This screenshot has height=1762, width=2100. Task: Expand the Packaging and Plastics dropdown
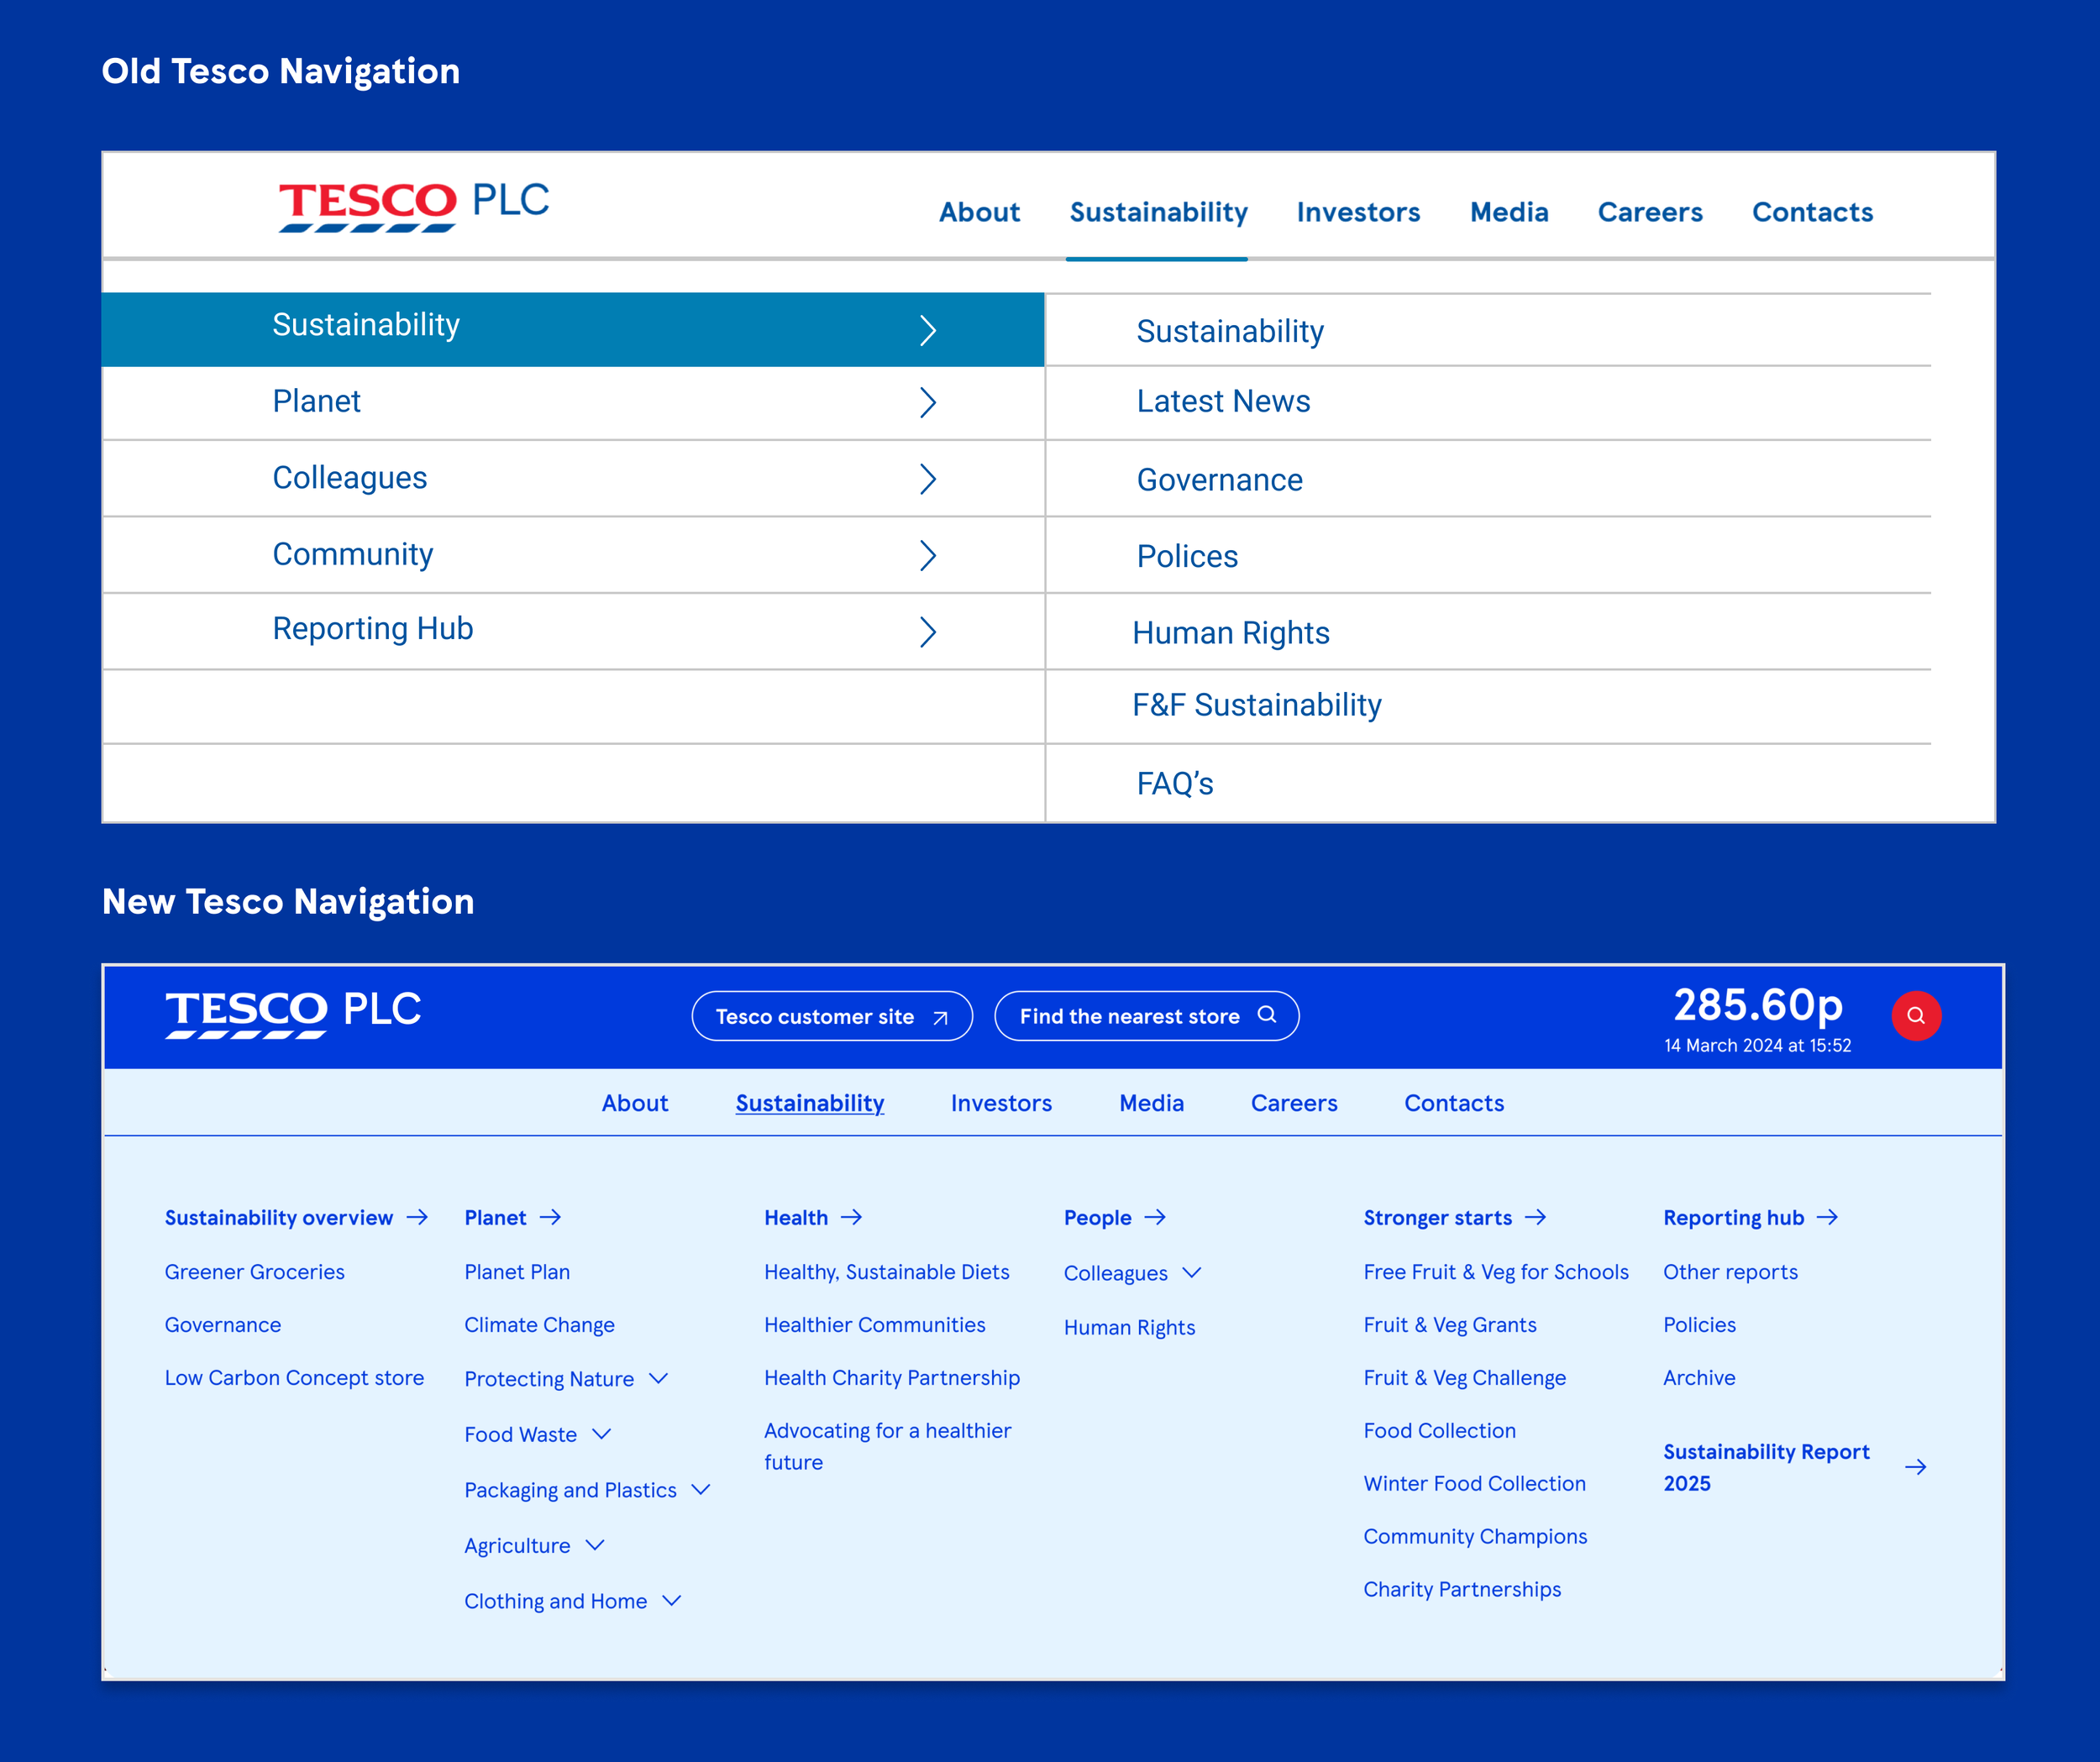click(x=701, y=1490)
